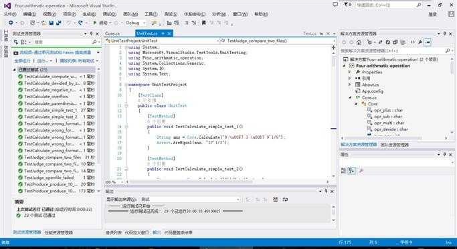This screenshot has width=457, height=249.
Task: Click the Playlist: All Tests link
Action: pyautogui.click(x=77, y=61)
